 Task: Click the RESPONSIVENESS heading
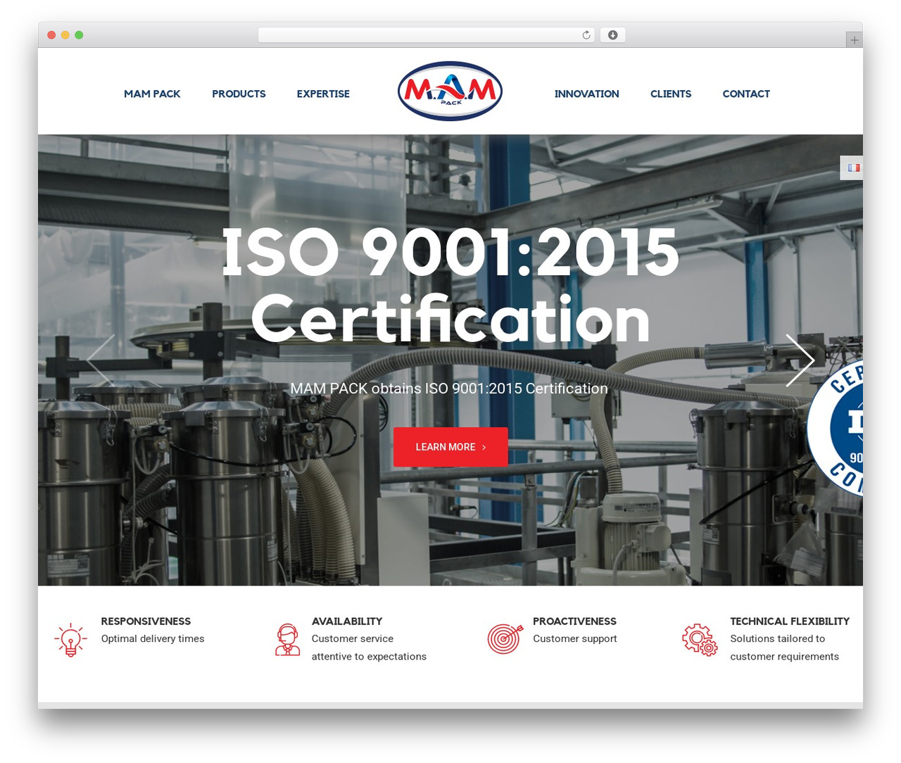146,621
